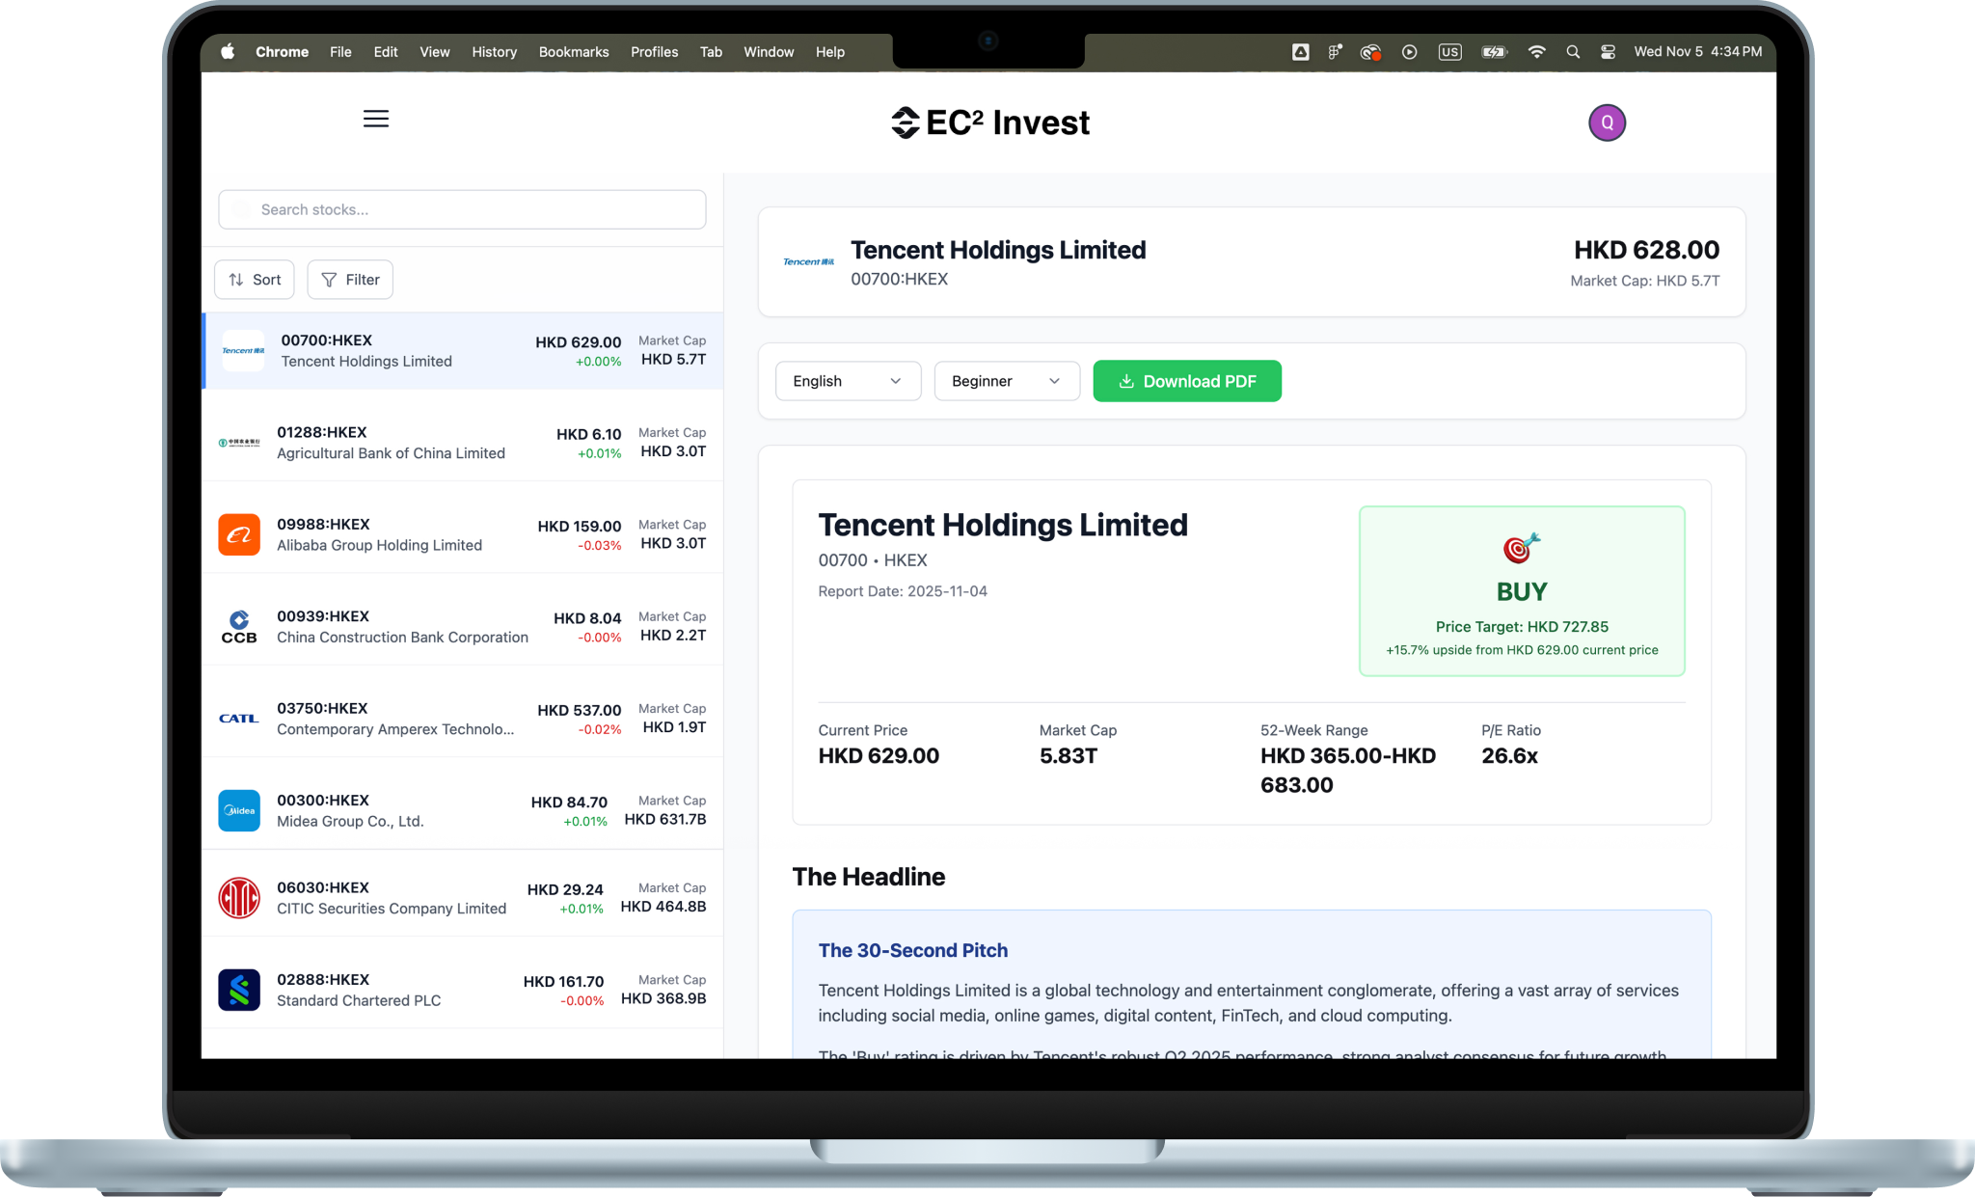Screen dimensions: 1975x1197
Task: Open the Beginner experience level dropdown
Action: pos(1006,381)
